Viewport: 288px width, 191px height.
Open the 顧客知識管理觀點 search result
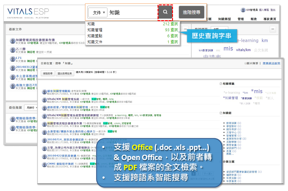[x=59, y=91]
